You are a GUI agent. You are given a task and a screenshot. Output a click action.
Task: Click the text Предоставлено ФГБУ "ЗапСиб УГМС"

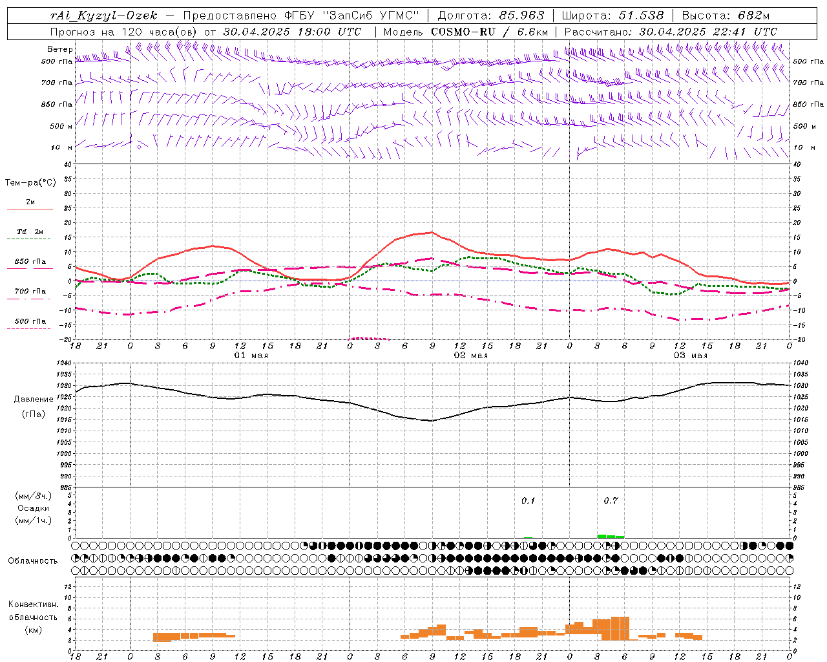(302, 16)
